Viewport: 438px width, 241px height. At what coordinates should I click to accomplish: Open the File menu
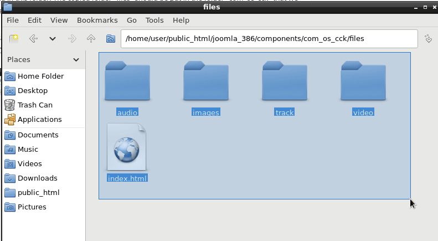point(13,20)
